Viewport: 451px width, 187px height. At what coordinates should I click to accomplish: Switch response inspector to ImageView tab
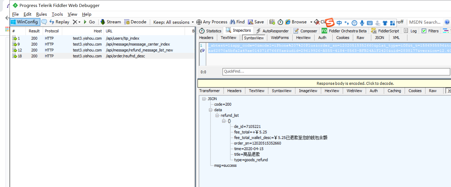coord(308,91)
